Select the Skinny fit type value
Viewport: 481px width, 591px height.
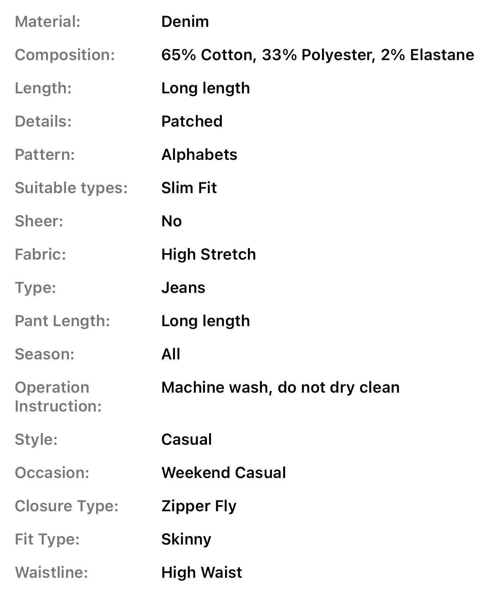186,539
